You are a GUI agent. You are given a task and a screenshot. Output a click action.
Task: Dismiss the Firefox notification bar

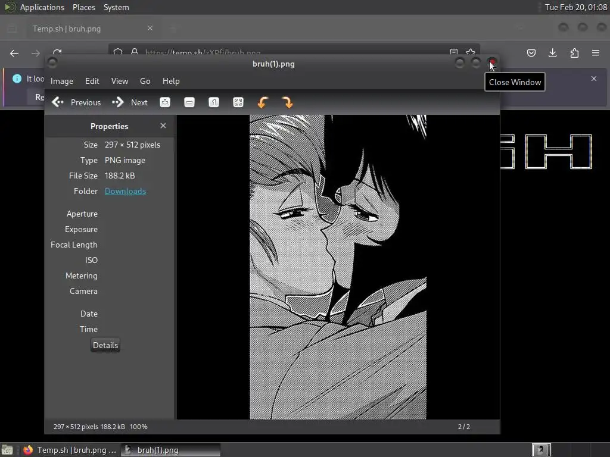pyautogui.click(x=594, y=79)
